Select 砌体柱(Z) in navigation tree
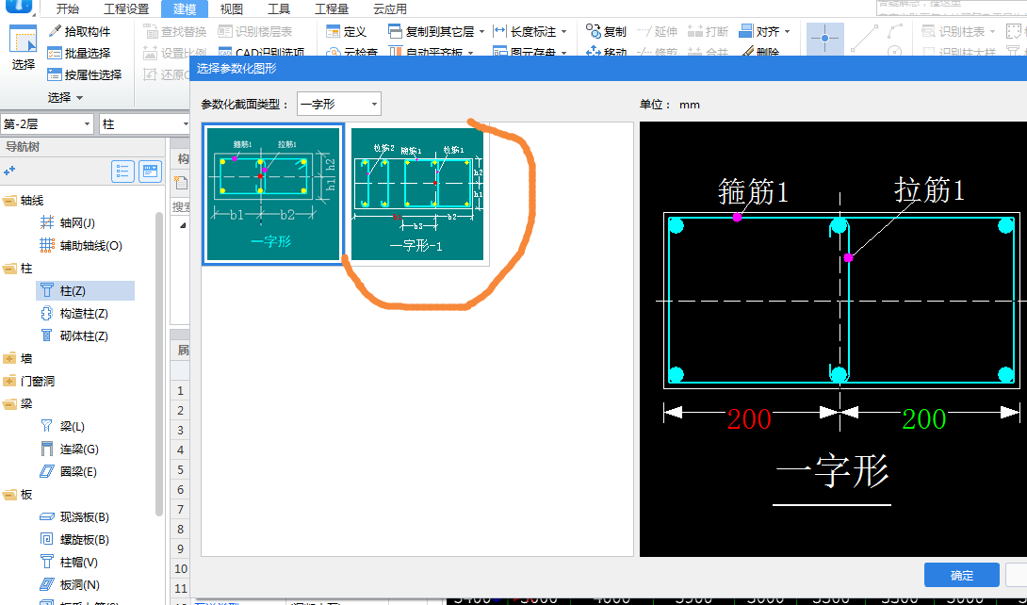The image size is (1027, 605). 74,335
